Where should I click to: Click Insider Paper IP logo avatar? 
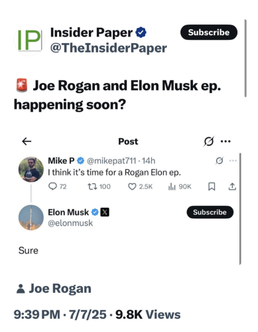29,40
